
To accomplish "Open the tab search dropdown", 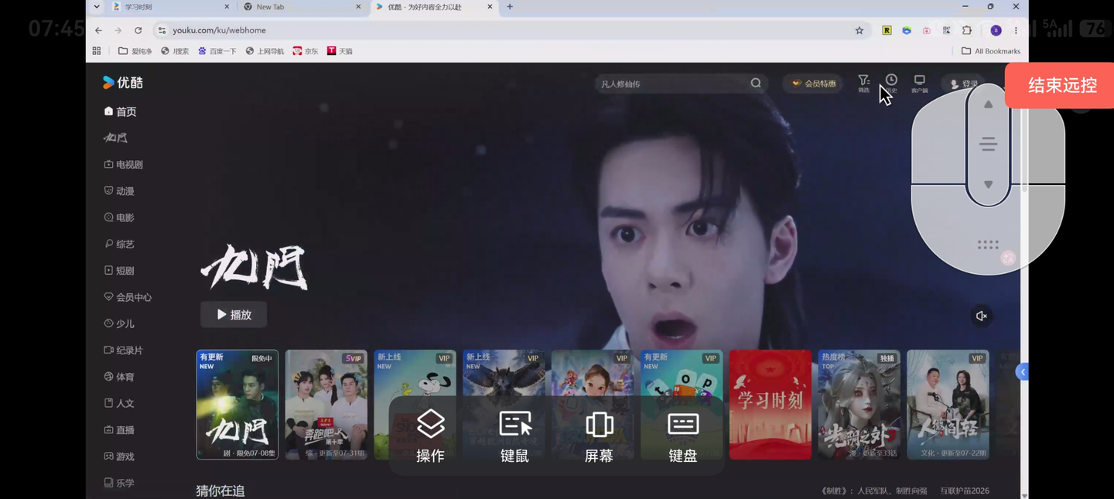I will pyautogui.click(x=96, y=7).
